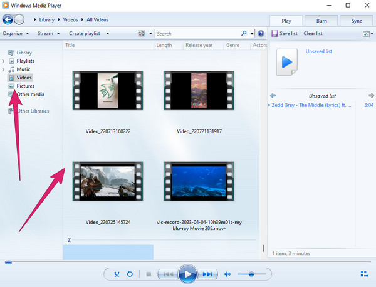Go to next list with right arrow
The height and width of the screenshot is (287, 376).
(x=371, y=96)
